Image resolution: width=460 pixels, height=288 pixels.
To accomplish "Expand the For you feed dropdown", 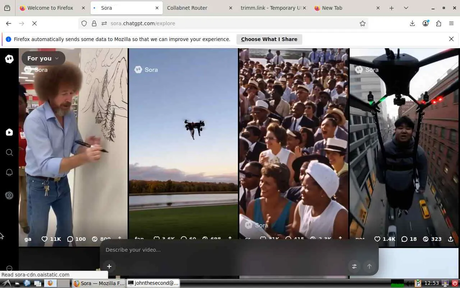I will [x=43, y=58].
